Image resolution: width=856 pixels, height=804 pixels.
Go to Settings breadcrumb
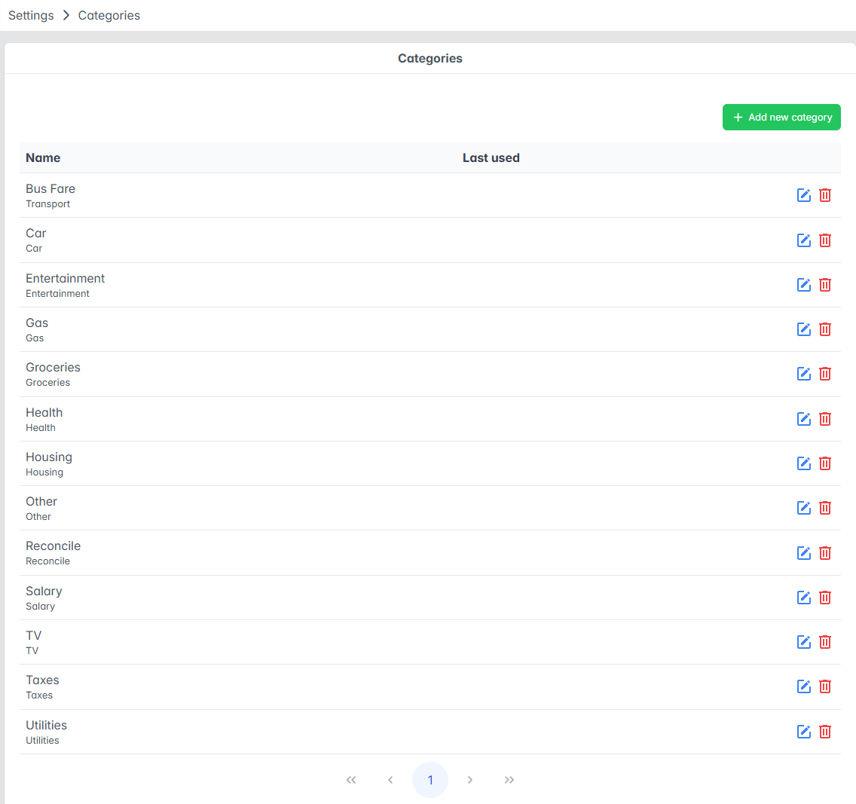31,15
